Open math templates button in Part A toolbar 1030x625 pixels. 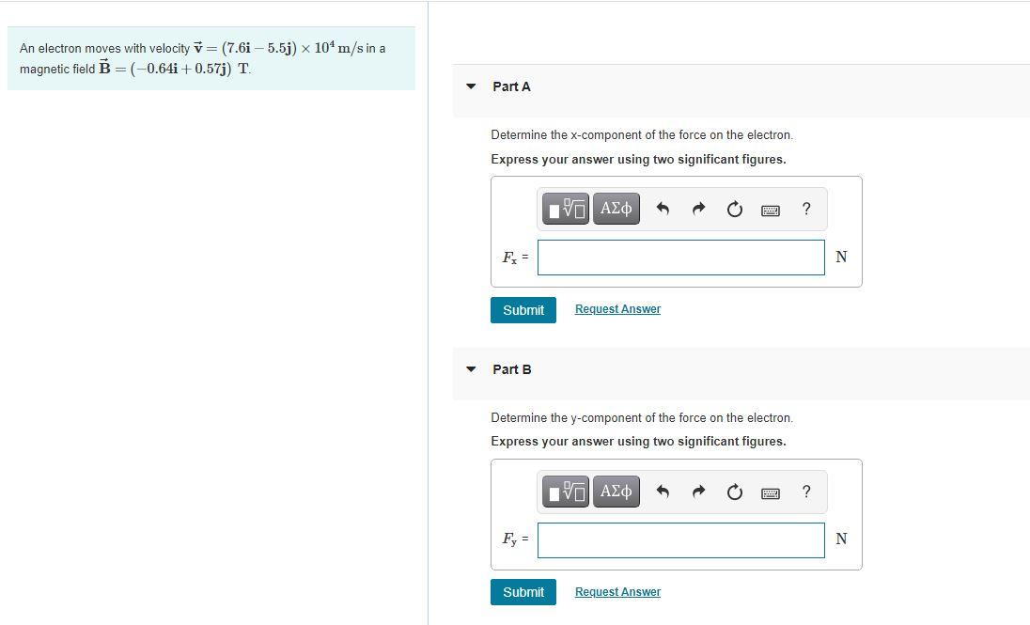(566, 209)
